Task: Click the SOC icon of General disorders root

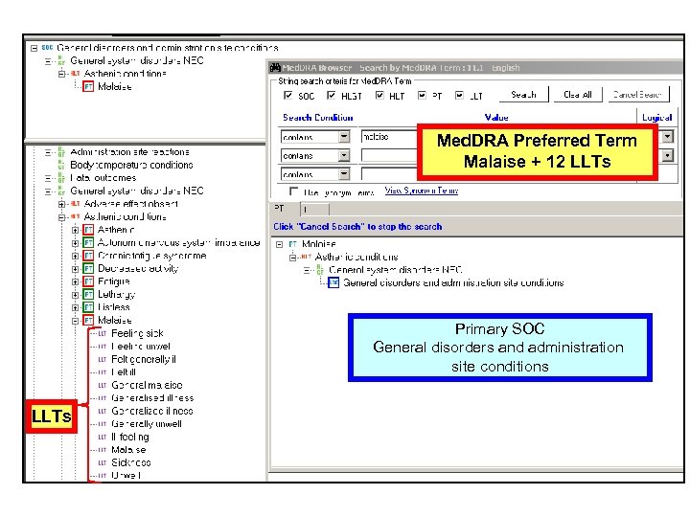Action: coord(47,48)
